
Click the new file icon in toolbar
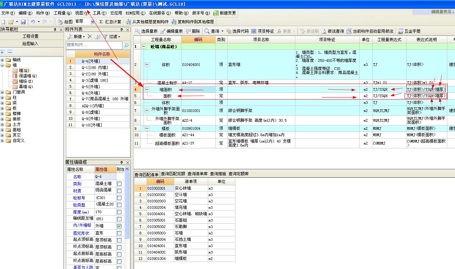3,22
